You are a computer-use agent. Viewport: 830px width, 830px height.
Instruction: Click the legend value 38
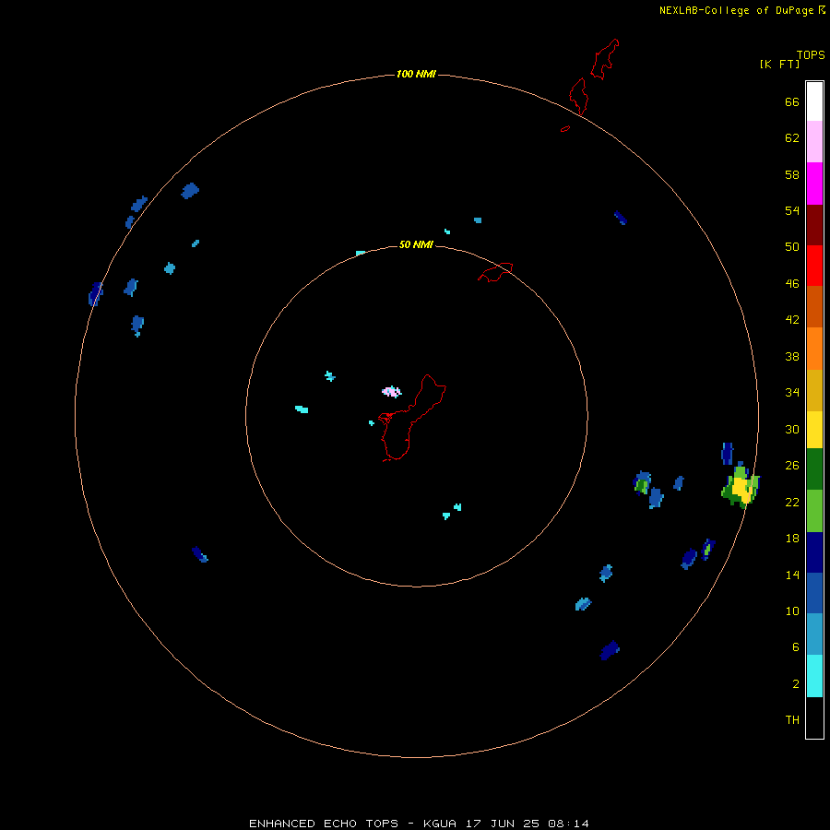(x=792, y=356)
